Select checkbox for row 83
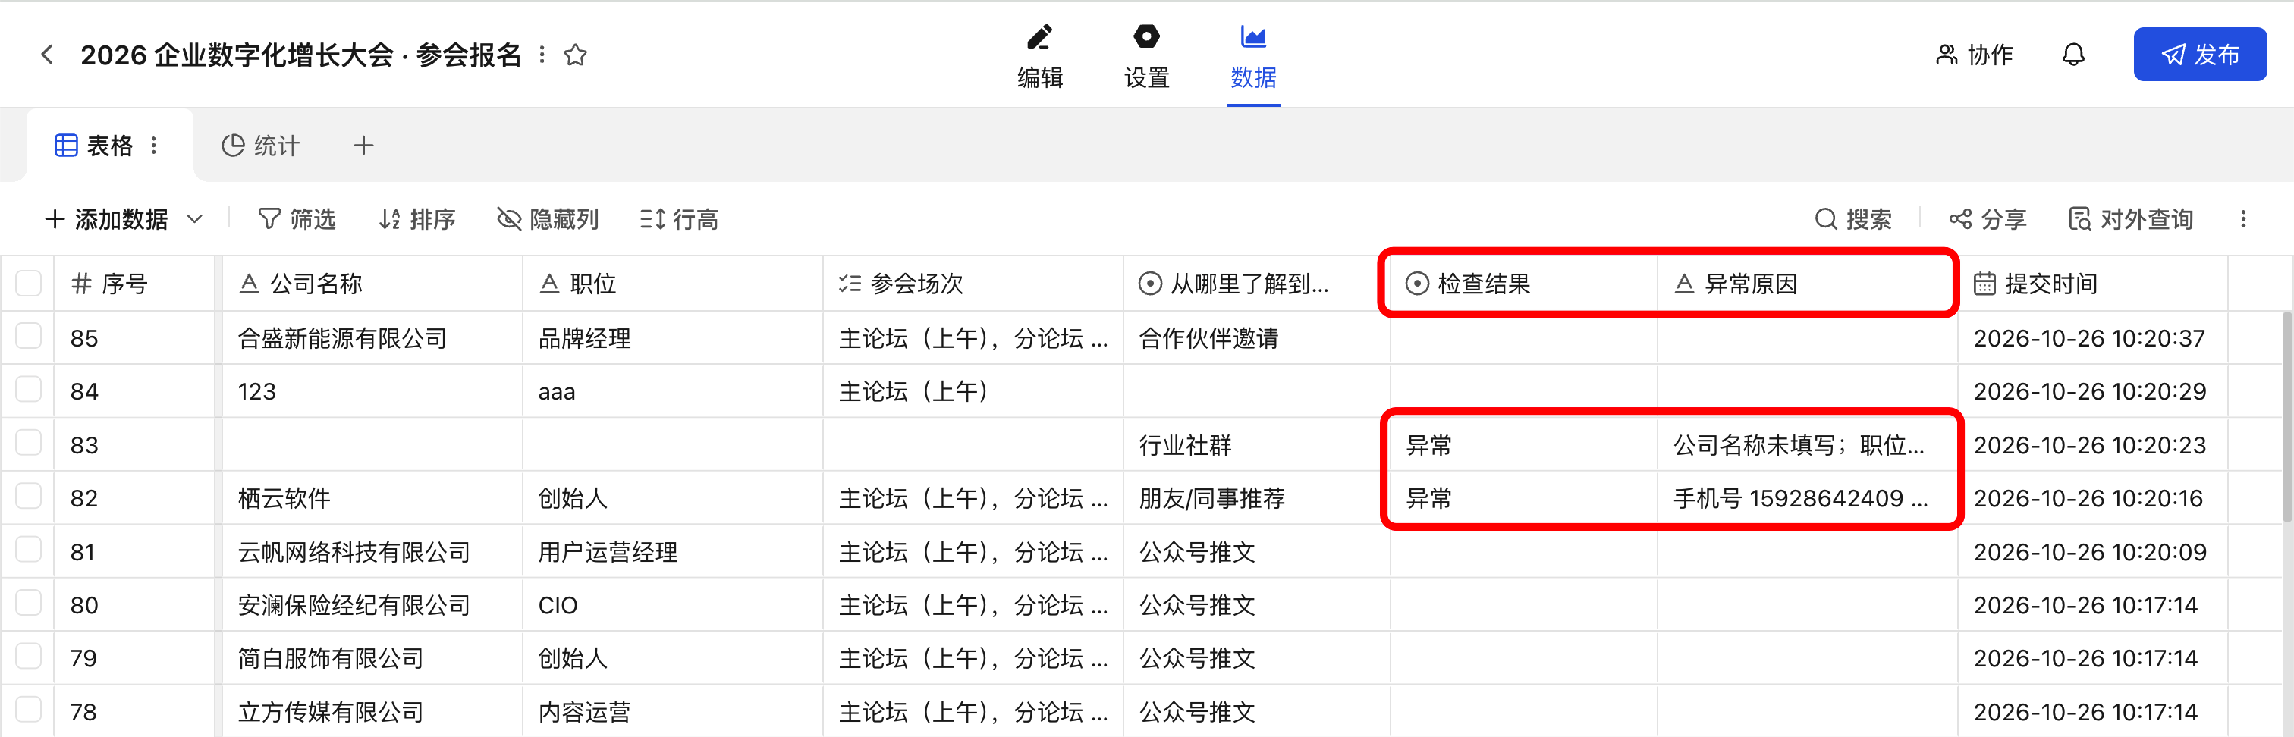The image size is (2294, 737). [29, 444]
